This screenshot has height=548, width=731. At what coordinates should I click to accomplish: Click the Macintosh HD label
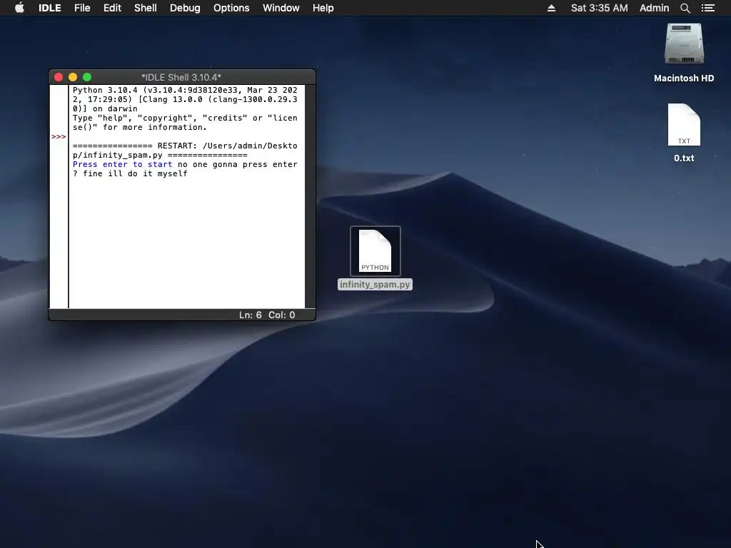(x=684, y=78)
